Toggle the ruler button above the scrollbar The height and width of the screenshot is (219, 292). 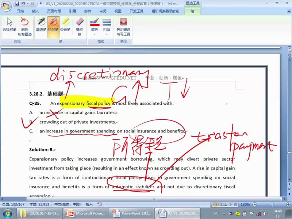289,50
